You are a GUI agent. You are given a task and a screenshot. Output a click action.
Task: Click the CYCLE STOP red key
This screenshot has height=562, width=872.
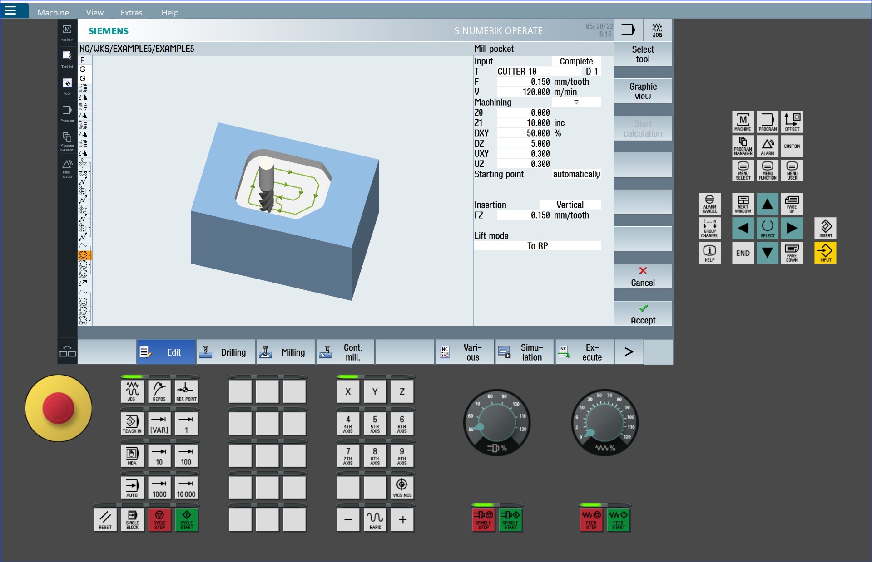pyautogui.click(x=159, y=519)
